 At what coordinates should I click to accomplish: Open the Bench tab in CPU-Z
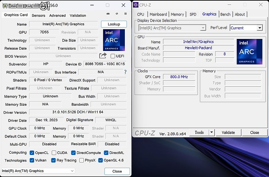(225, 14)
